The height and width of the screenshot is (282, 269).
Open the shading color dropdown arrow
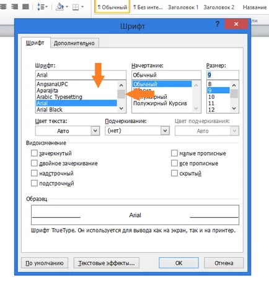click(x=67, y=7)
